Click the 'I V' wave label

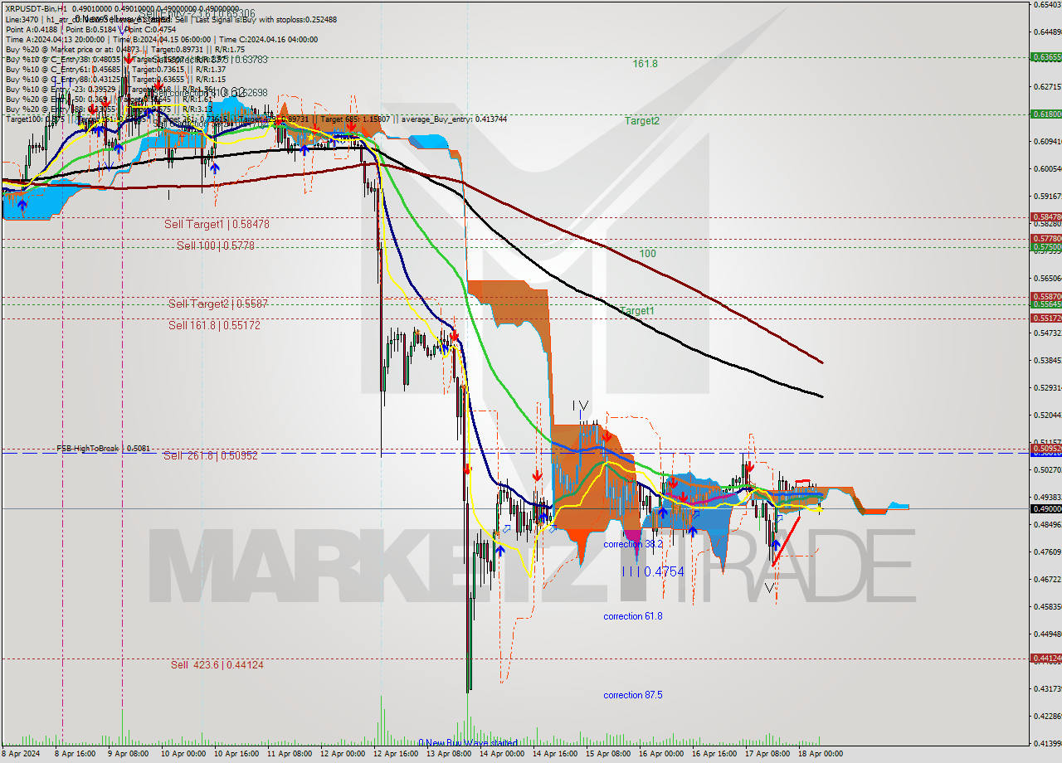point(580,406)
